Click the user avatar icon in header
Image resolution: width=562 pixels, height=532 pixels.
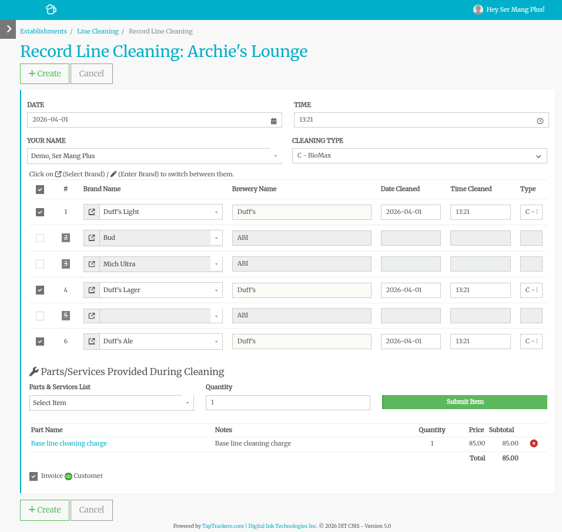(x=478, y=9)
